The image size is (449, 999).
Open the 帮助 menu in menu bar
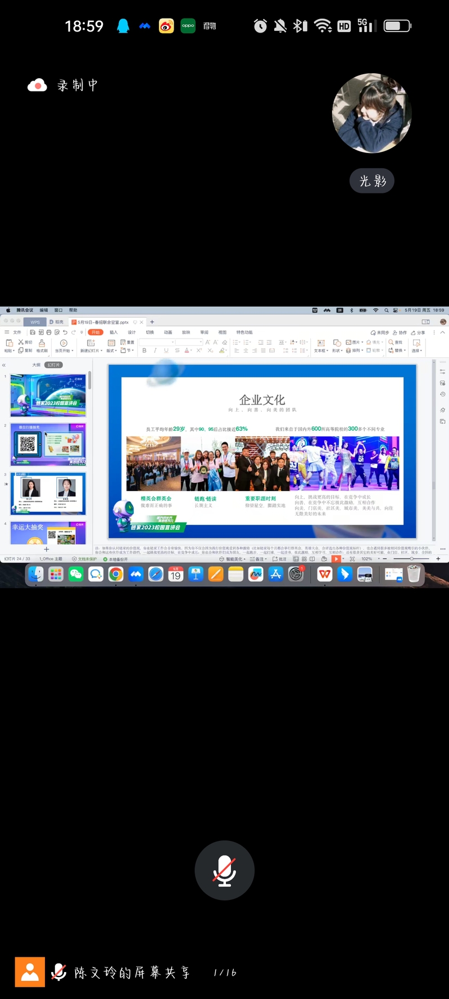pyautogui.click(x=73, y=310)
